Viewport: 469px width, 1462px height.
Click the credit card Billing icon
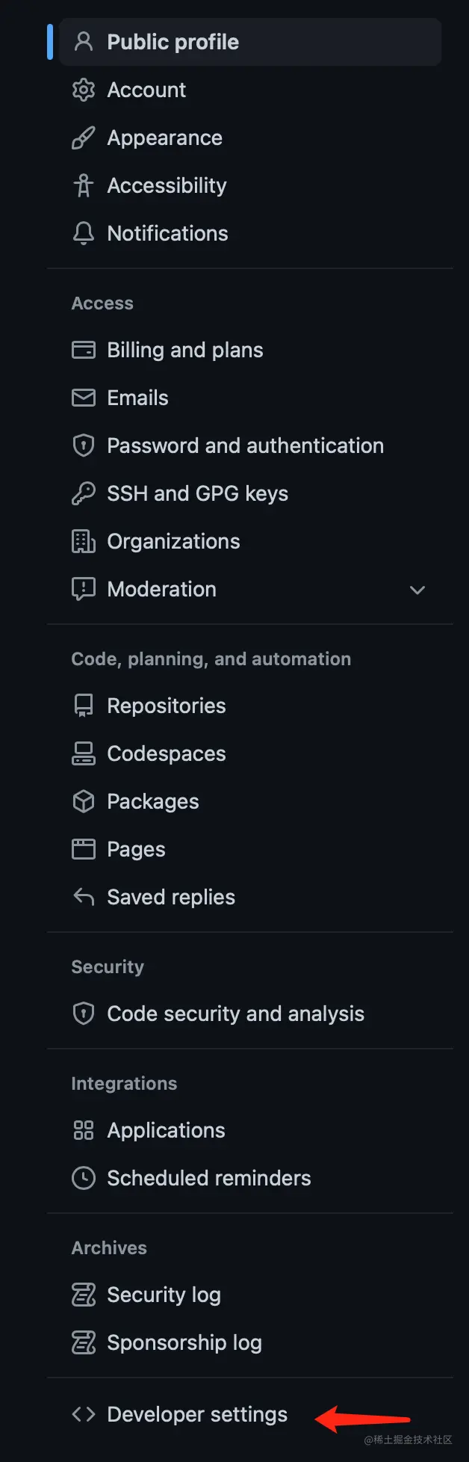(x=84, y=350)
